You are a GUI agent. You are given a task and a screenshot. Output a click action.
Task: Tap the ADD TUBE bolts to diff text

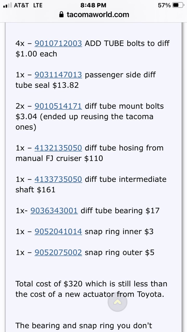click(127, 43)
